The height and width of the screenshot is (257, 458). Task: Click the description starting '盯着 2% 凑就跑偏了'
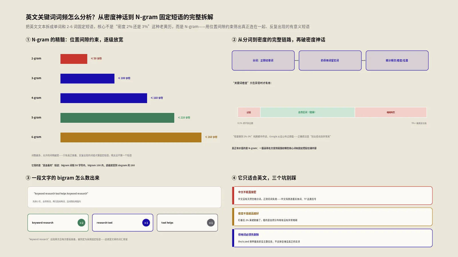[x=268, y=220]
